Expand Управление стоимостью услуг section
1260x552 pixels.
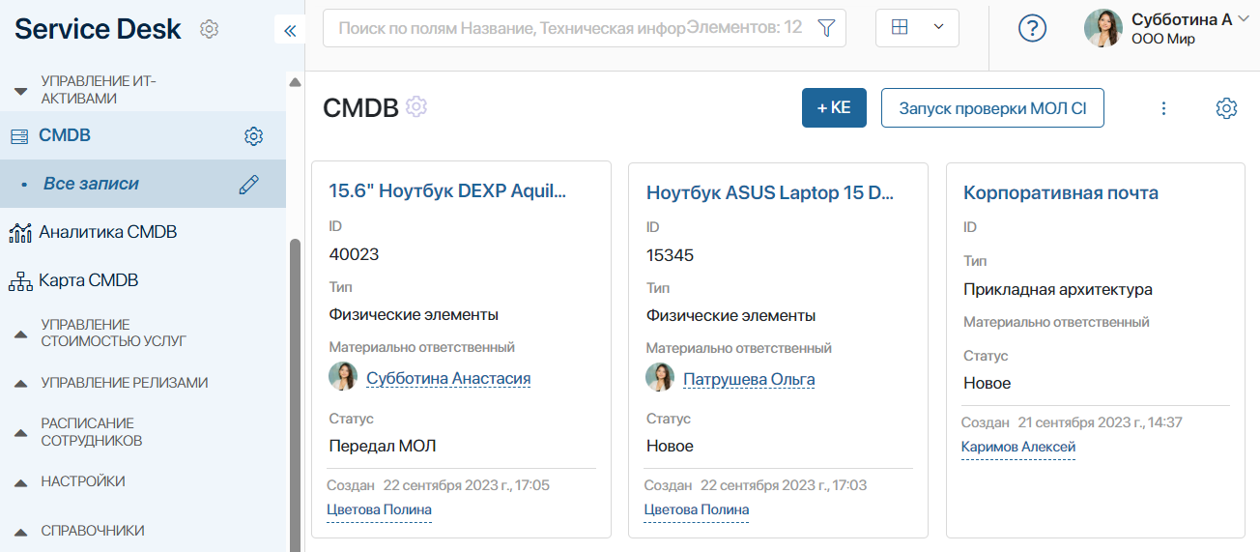[x=21, y=334]
